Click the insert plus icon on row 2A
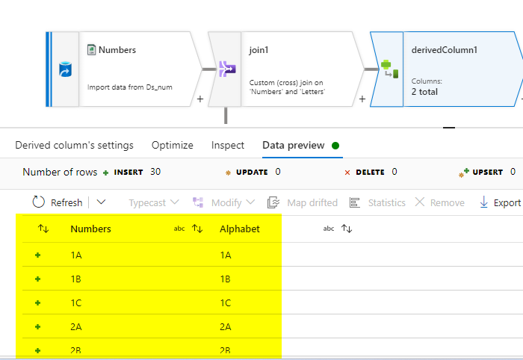Viewport: 523px width, 360px height. (x=37, y=326)
